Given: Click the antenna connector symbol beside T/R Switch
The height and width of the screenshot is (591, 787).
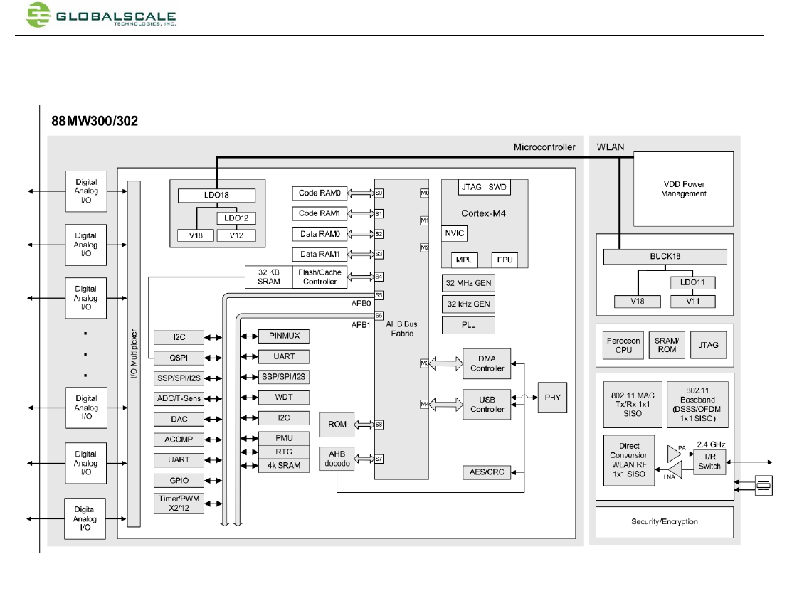Looking at the screenshot, I should (x=764, y=485).
